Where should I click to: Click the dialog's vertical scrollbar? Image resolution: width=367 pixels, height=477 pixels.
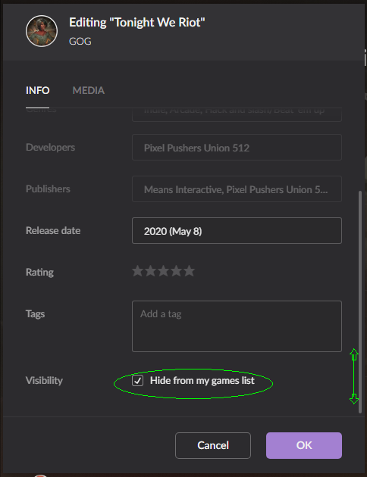click(x=360, y=302)
